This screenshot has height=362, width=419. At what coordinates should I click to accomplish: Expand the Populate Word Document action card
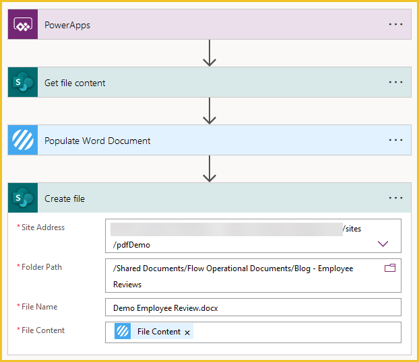[209, 140]
